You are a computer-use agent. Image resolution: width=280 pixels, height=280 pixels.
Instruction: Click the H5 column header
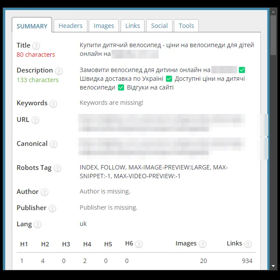[108, 244]
